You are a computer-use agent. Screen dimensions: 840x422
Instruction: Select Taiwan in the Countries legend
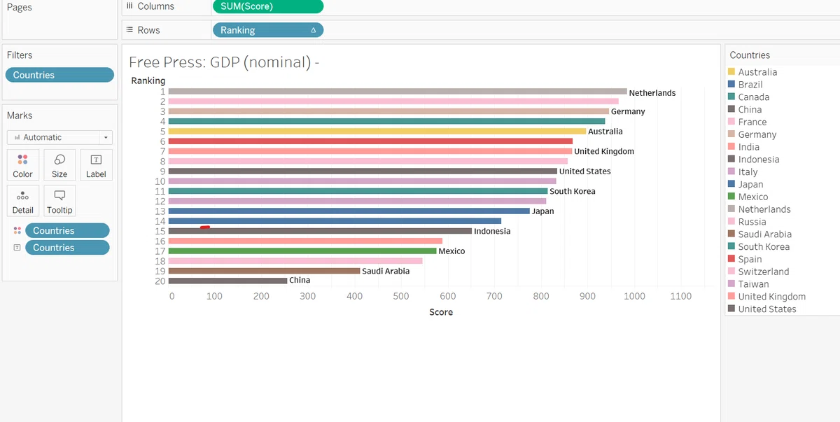(x=753, y=284)
